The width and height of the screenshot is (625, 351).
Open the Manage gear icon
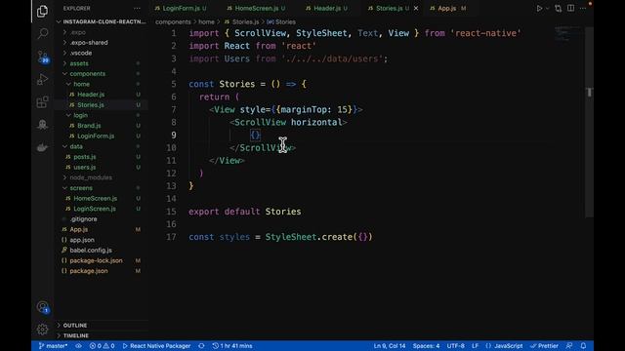[42, 330]
